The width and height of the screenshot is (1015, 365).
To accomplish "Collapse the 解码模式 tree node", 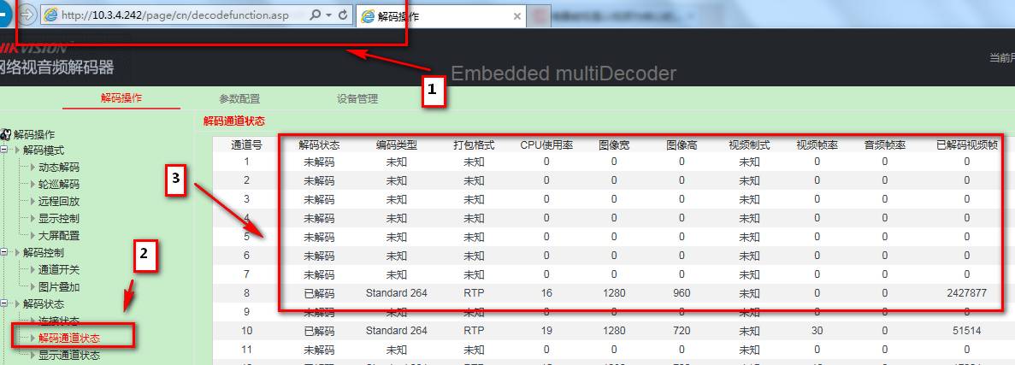I will (4, 150).
